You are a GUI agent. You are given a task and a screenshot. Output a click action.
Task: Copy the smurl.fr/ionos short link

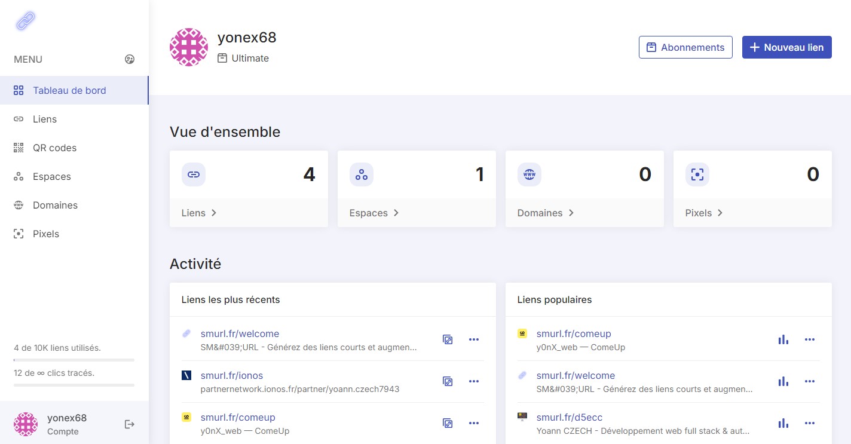448,381
